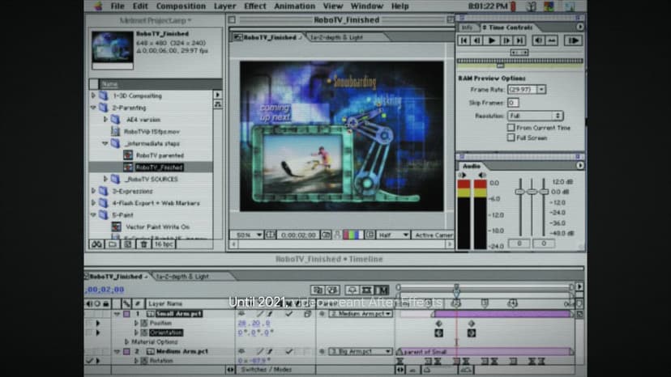
Task: Open Resolution dropdown set to Full
Action: tap(535, 116)
